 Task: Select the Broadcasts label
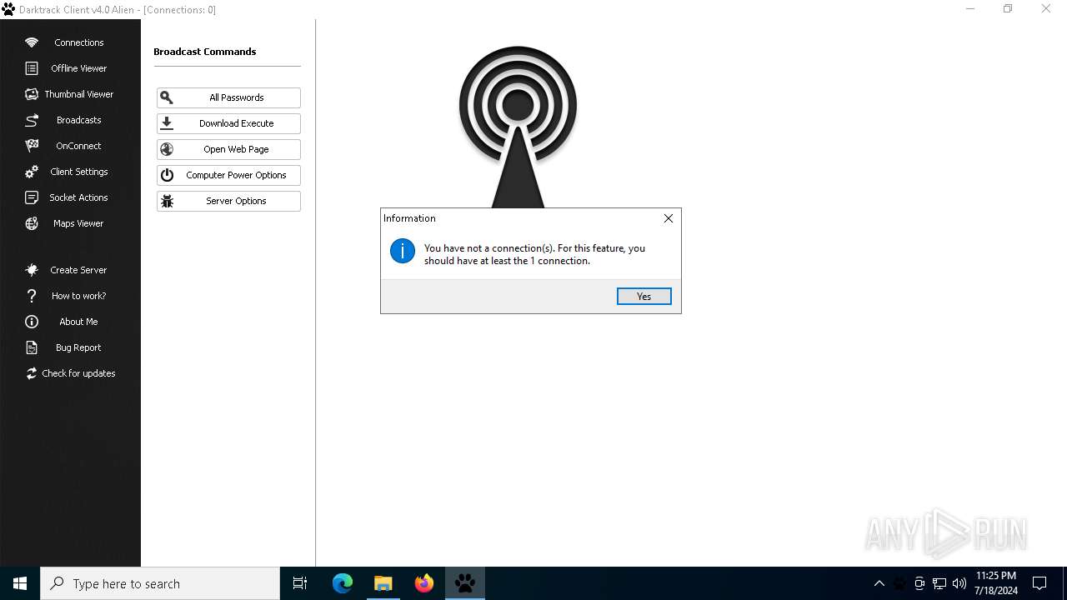pyautogui.click(x=79, y=120)
